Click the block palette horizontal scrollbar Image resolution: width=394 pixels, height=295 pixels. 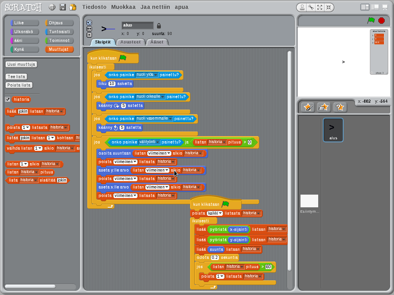pos(30,286)
